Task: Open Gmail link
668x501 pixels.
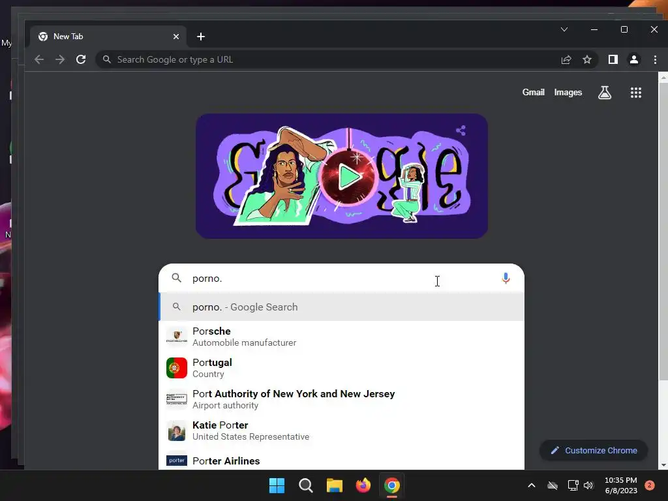Action: 534,93
